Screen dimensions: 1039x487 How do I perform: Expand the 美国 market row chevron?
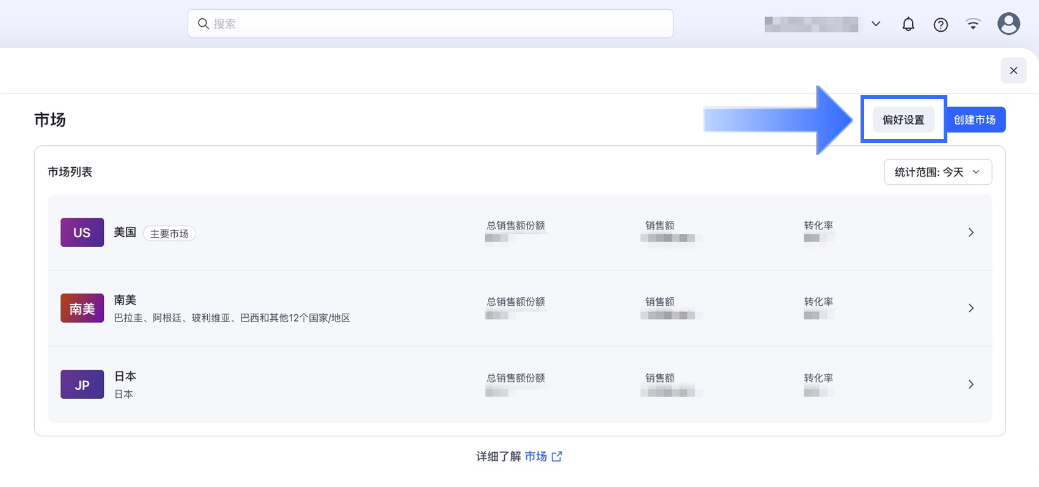pyautogui.click(x=971, y=233)
